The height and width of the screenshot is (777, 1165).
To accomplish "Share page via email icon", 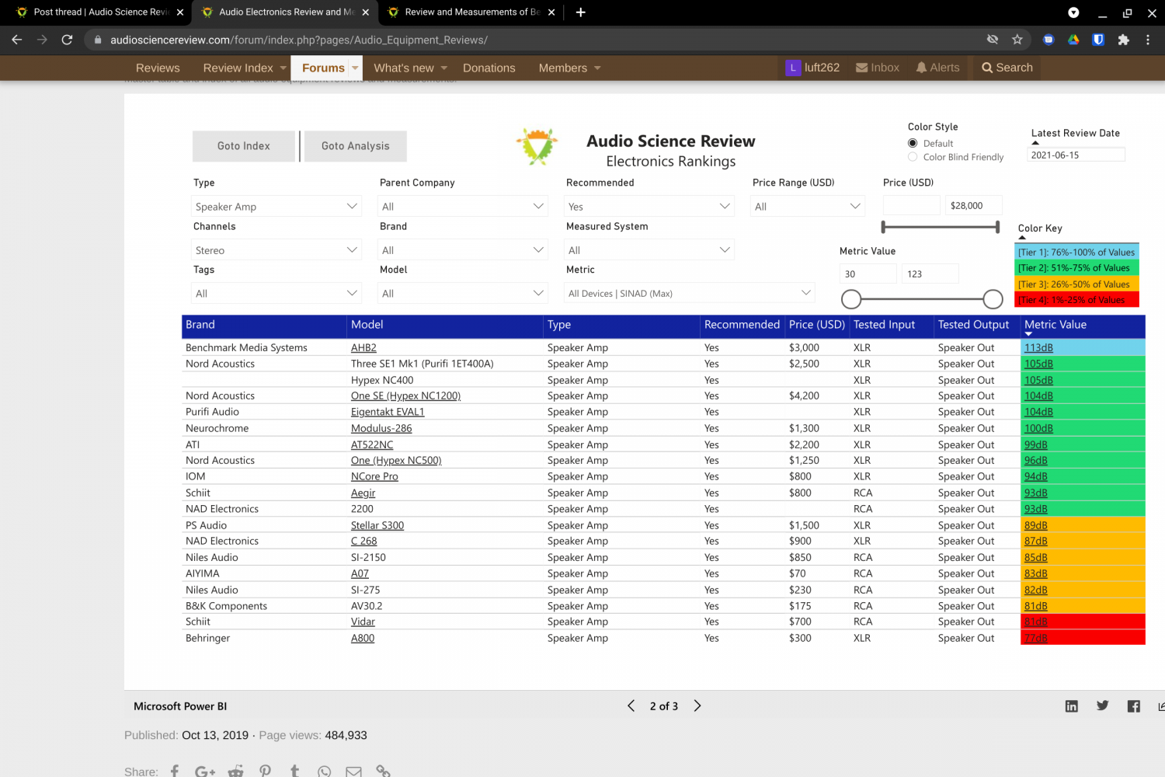I will [x=353, y=772].
